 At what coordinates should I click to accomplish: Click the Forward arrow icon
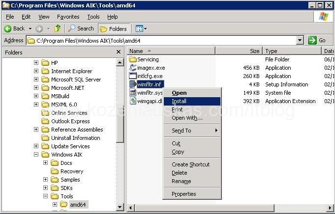point(39,28)
